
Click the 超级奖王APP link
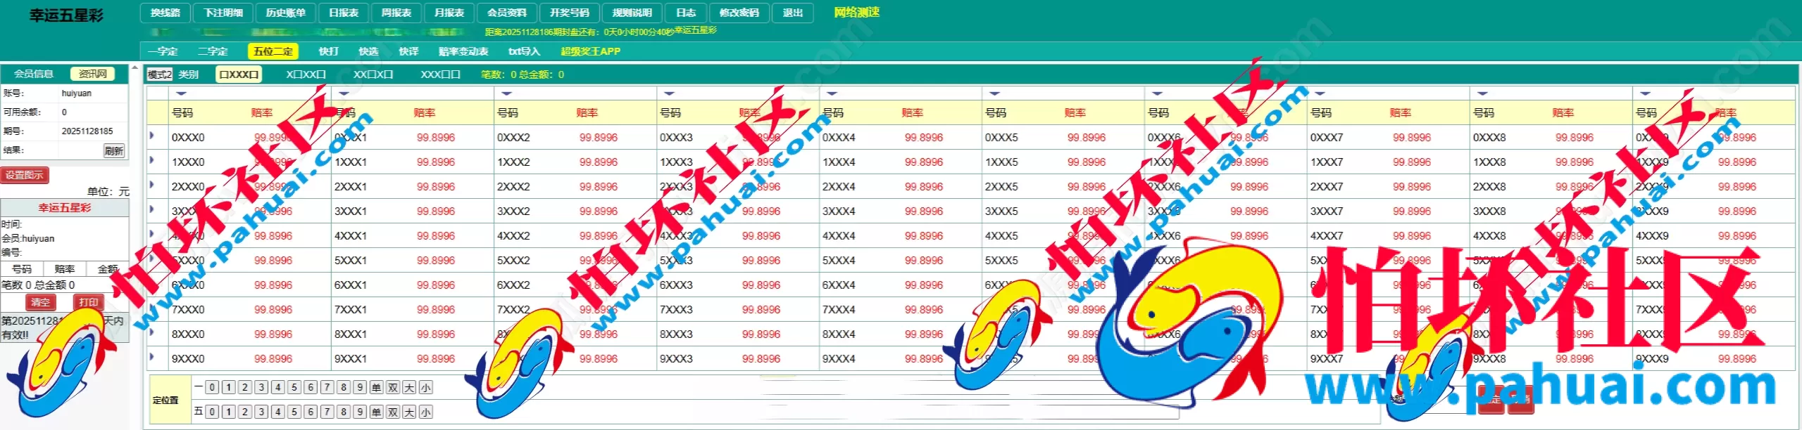[590, 51]
